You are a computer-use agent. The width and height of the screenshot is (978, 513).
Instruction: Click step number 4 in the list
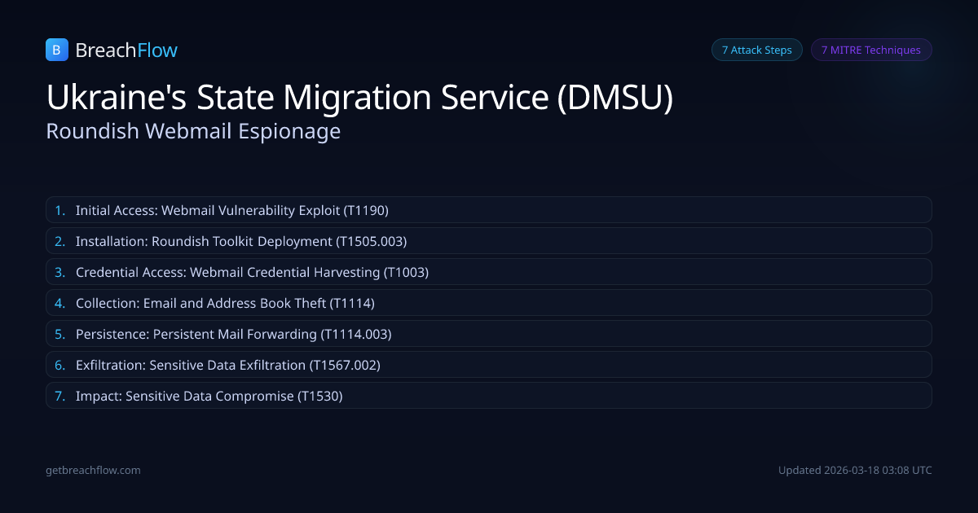tap(59, 303)
